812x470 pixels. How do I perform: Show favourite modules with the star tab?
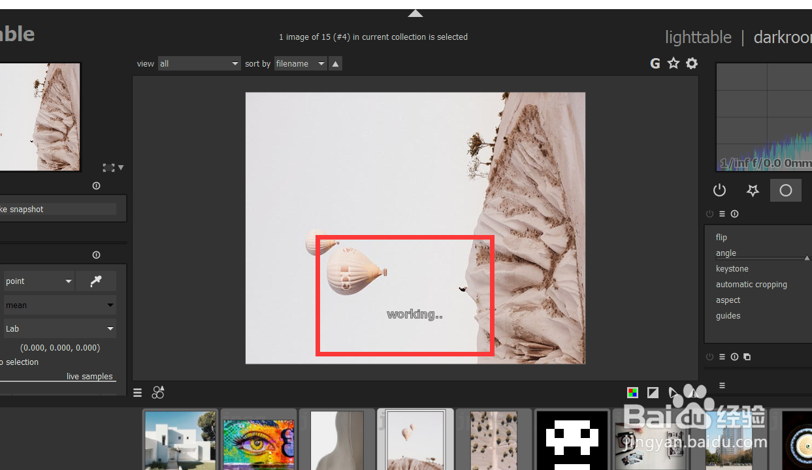753,190
